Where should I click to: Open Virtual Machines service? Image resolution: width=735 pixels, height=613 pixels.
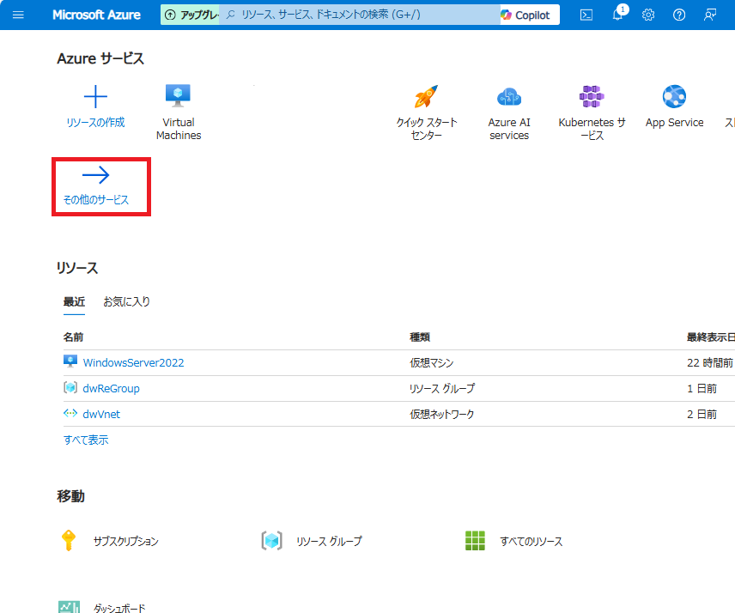tap(178, 112)
